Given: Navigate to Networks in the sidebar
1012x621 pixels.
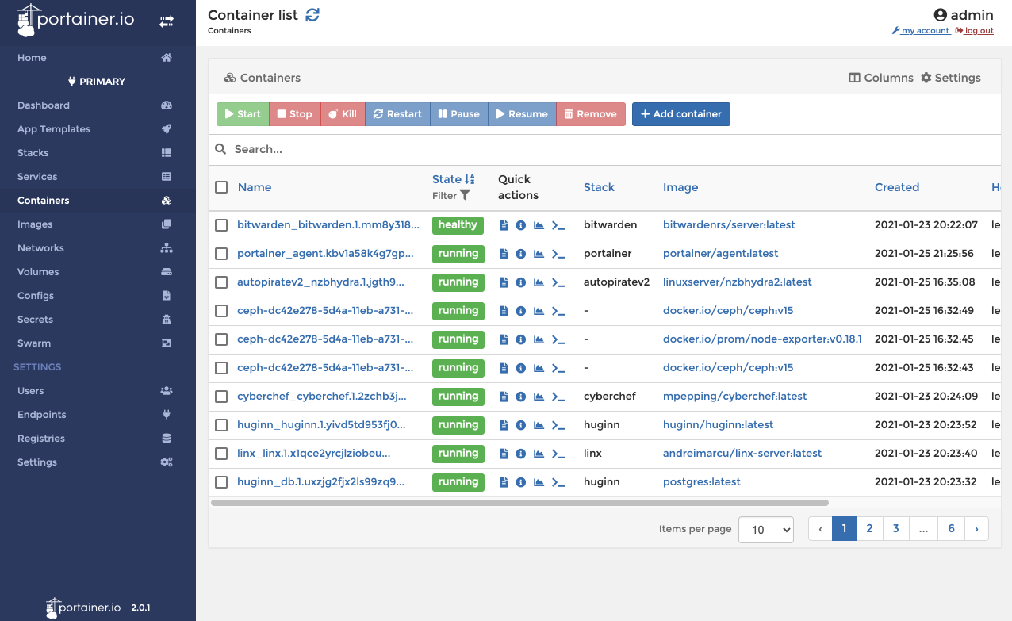Looking at the screenshot, I should 40,247.
